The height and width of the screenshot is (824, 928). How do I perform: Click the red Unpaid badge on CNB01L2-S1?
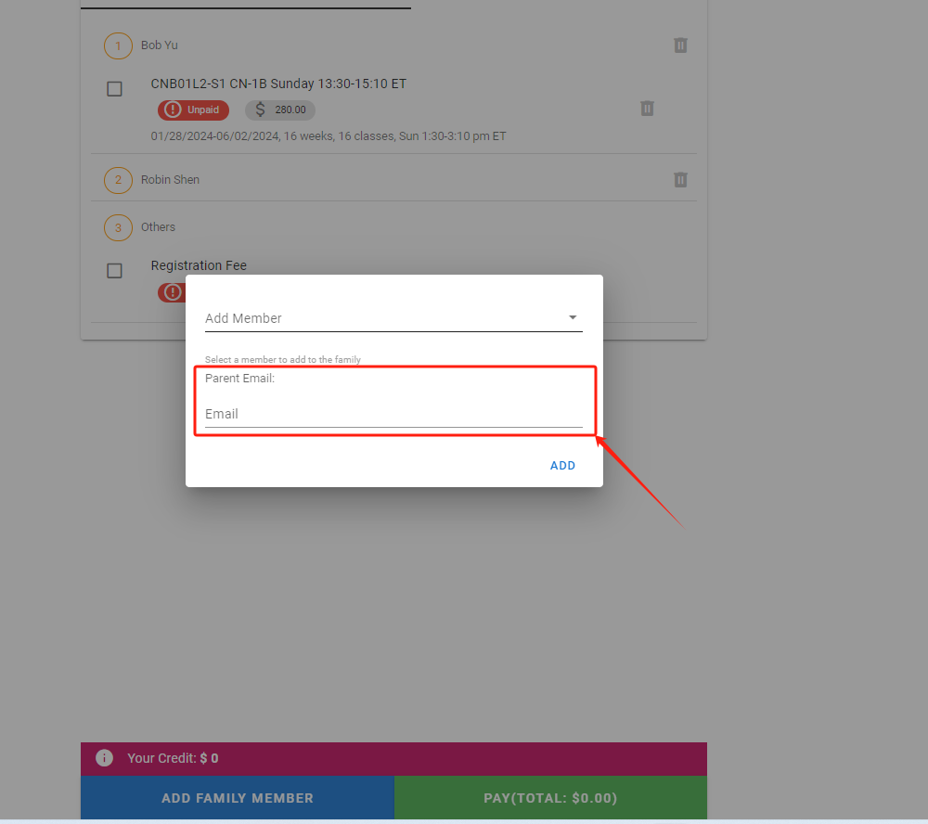pyautogui.click(x=193, y=109)
